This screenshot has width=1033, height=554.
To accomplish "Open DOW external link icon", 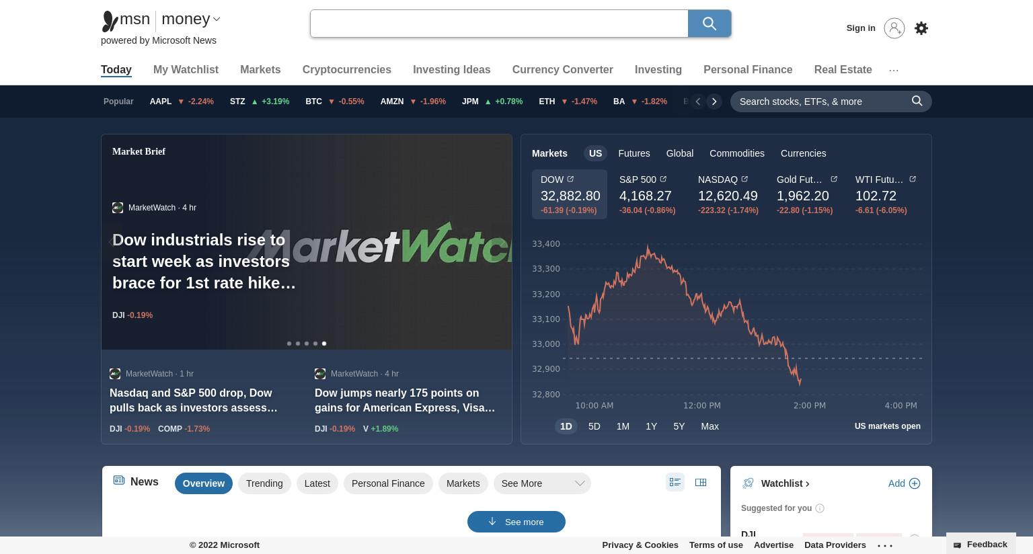I will (x=570, y=179).
